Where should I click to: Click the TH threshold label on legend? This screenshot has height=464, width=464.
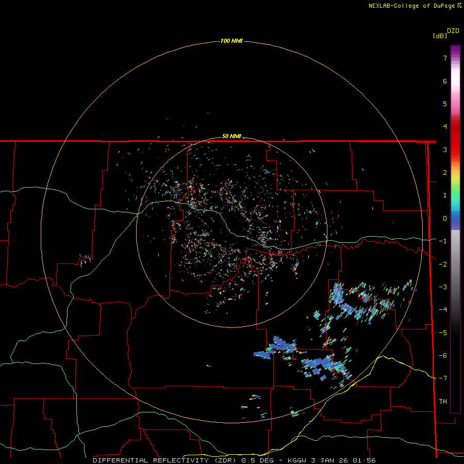[443, 402]
